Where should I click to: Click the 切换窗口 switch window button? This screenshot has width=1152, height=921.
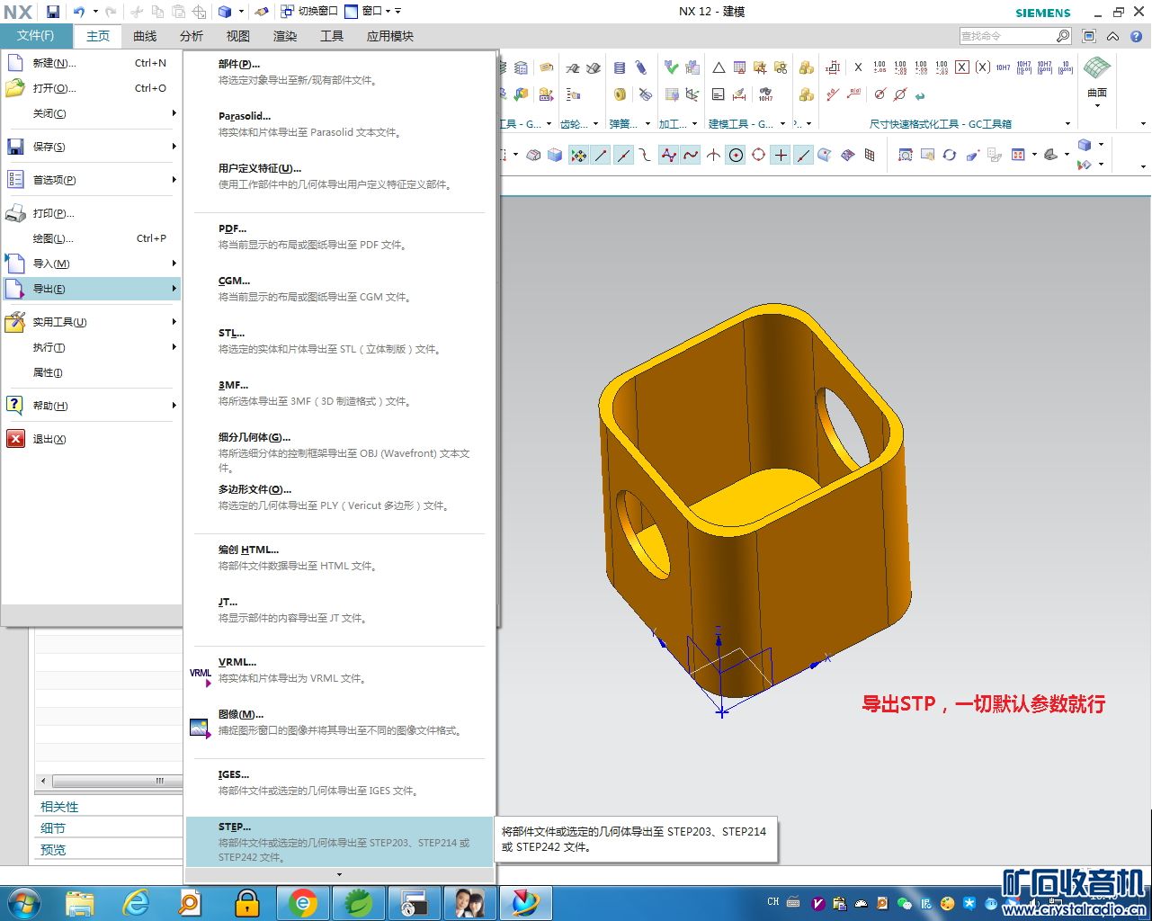[x=309, y=12]
